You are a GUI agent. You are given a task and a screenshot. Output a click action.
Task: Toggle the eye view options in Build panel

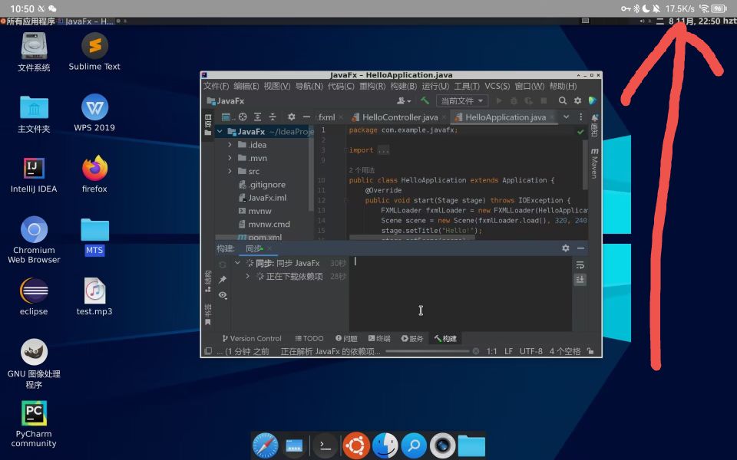221,295
